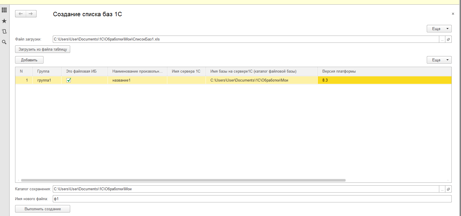Screen dimensions: 461x216
Task: Browse for Файл загрузки with ellipsis button
Action: (442, 39)
